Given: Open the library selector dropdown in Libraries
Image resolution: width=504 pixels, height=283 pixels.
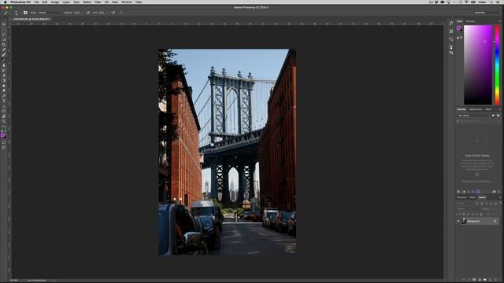Looking at the screenshot, I should (x=474, y=116).
